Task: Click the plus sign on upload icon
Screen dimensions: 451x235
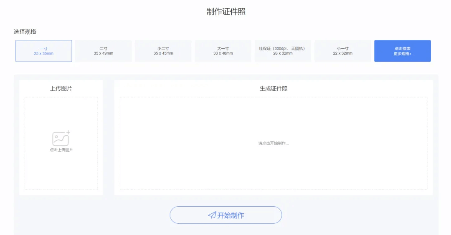Action: 68,132
